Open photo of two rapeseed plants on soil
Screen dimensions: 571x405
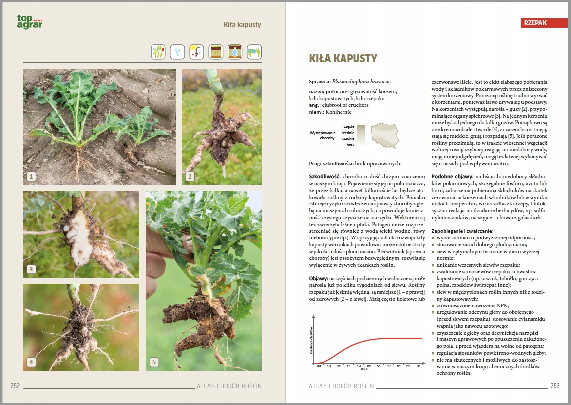[99, 127]
